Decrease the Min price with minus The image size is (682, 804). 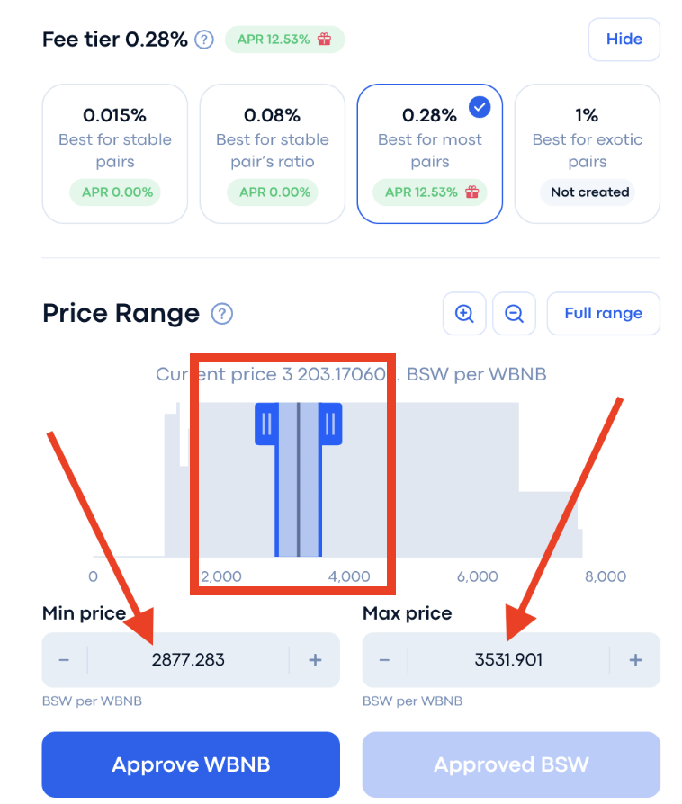64,660
